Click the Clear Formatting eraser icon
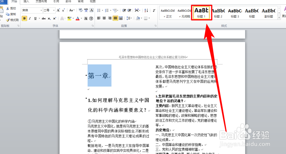The width and height of the screenshot is (286, 154). (x=80, y=10)
